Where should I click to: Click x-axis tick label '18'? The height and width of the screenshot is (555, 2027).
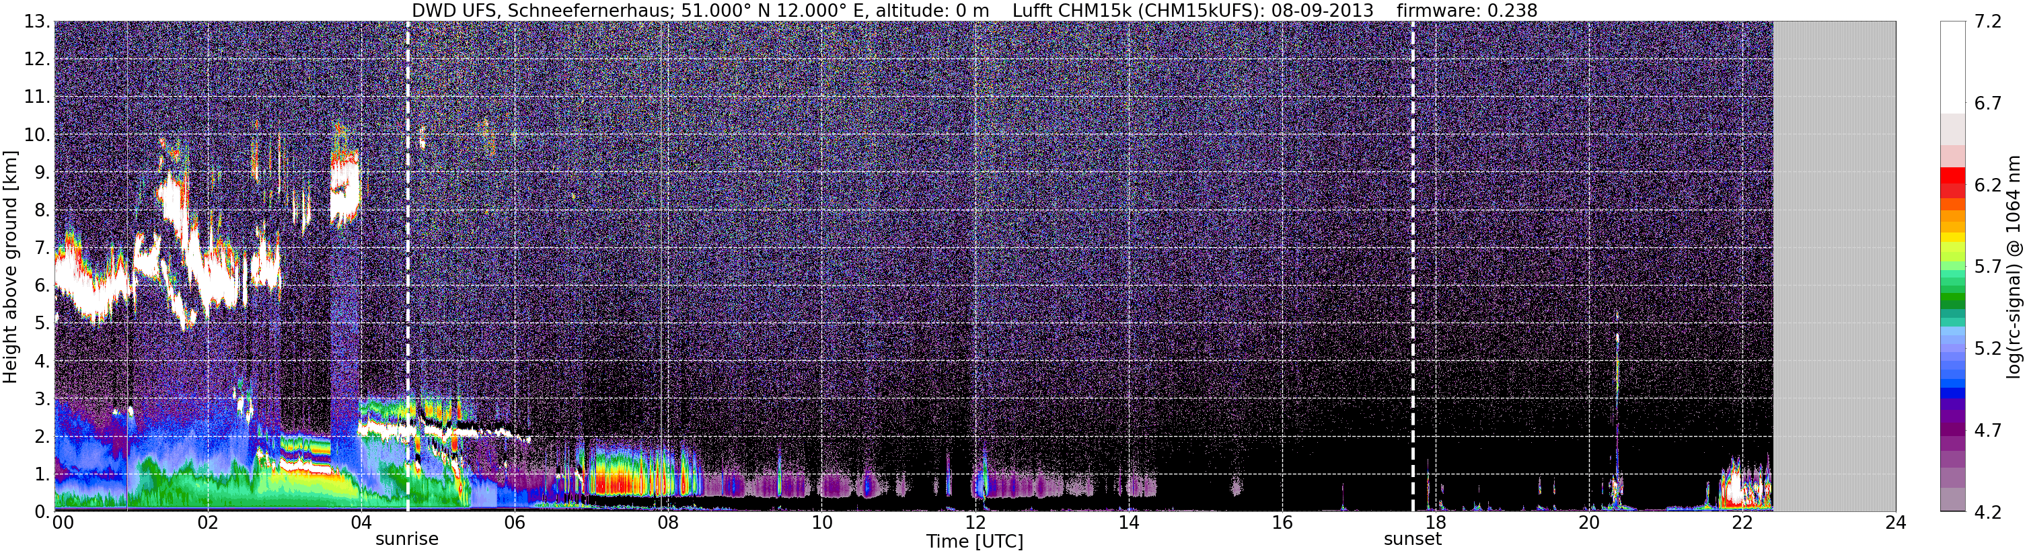click(x=1435, y=523)
